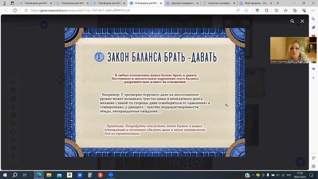Viewport: 318px width, 179px height.
Task: Open Task View from the taskbar
Action: [x=25, y=175]
